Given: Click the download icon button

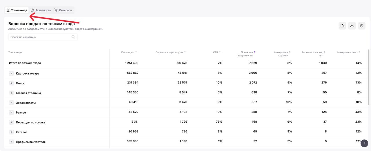Looking at the screenshot, I should (x=352, y=26).
